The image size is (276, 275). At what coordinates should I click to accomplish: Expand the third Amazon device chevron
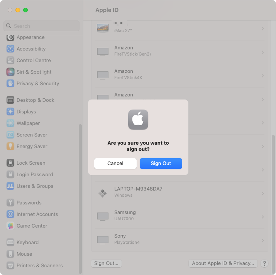click(262, 100)
